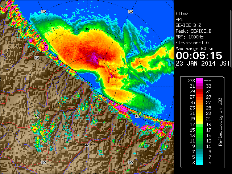
Task: Click the '>33' legend label
Action: click(x=191, y=81)
